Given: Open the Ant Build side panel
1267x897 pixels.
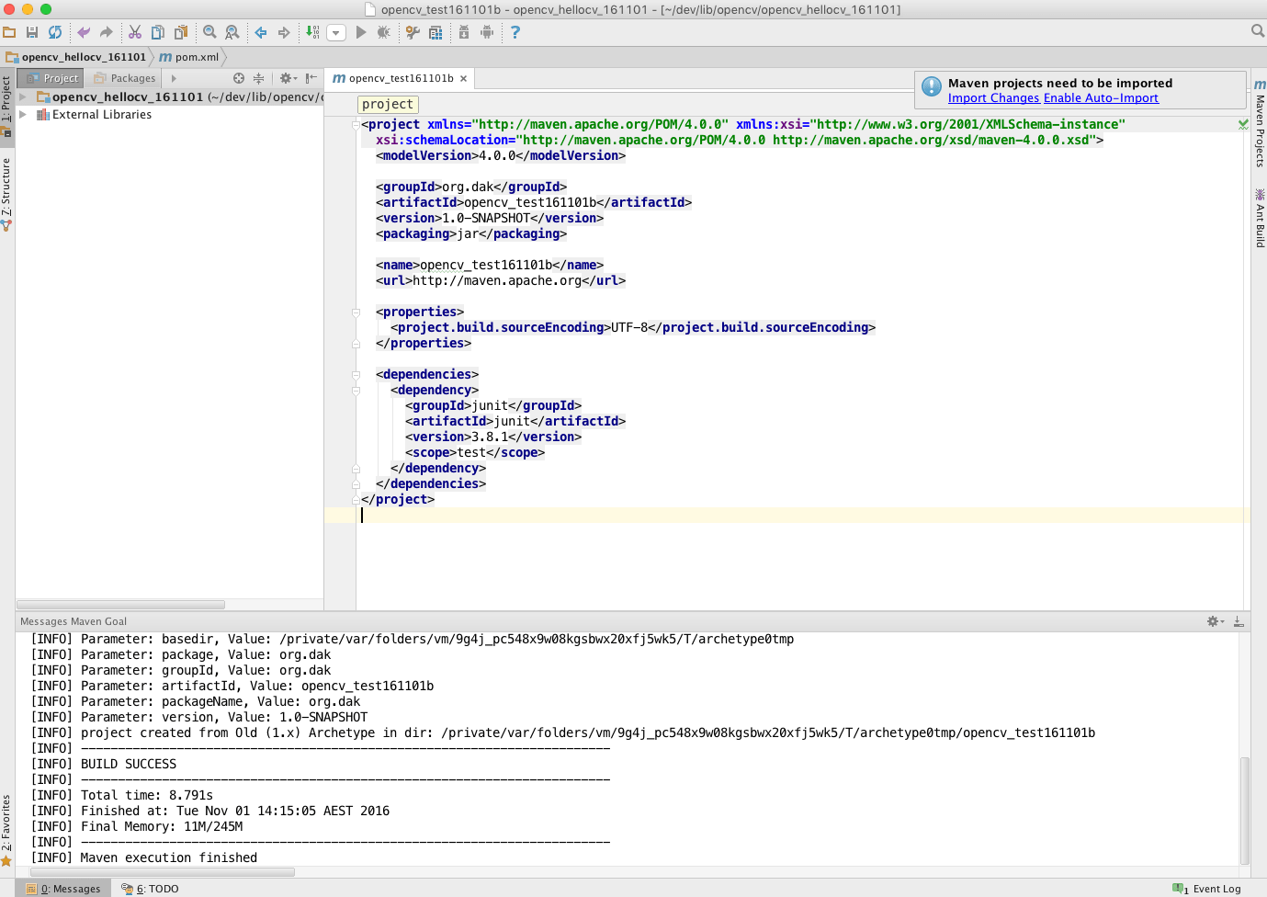Looking at the screenshot, I should pyautogui.click(x=1260, y=218).
